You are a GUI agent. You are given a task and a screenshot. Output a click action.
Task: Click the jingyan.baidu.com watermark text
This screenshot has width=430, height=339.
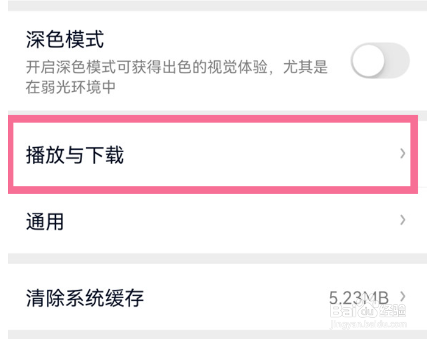point(368,324)
